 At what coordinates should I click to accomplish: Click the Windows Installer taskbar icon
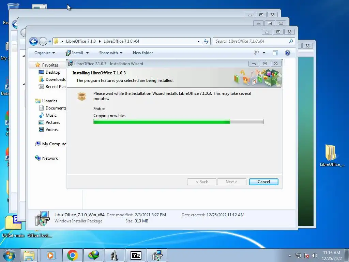[157, 255]
